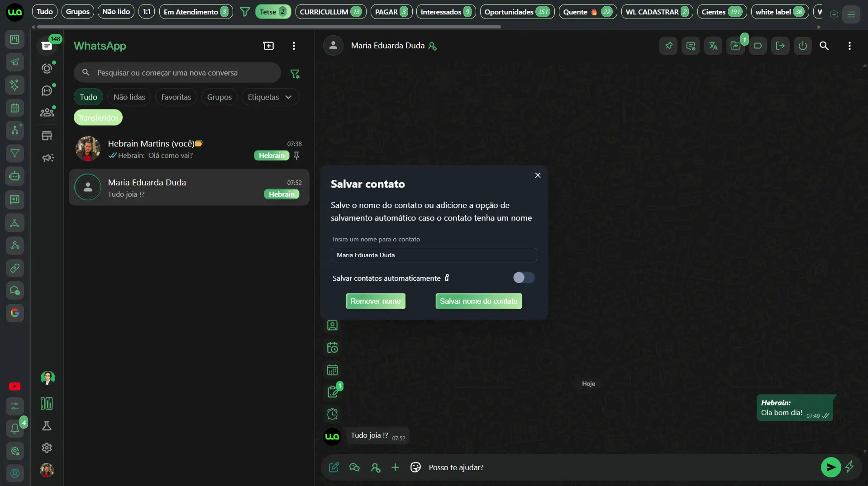Close the Salvar contato dialog
Viewport: 868px width, 486px height.
pyautogui.click(x=538, y=175)
